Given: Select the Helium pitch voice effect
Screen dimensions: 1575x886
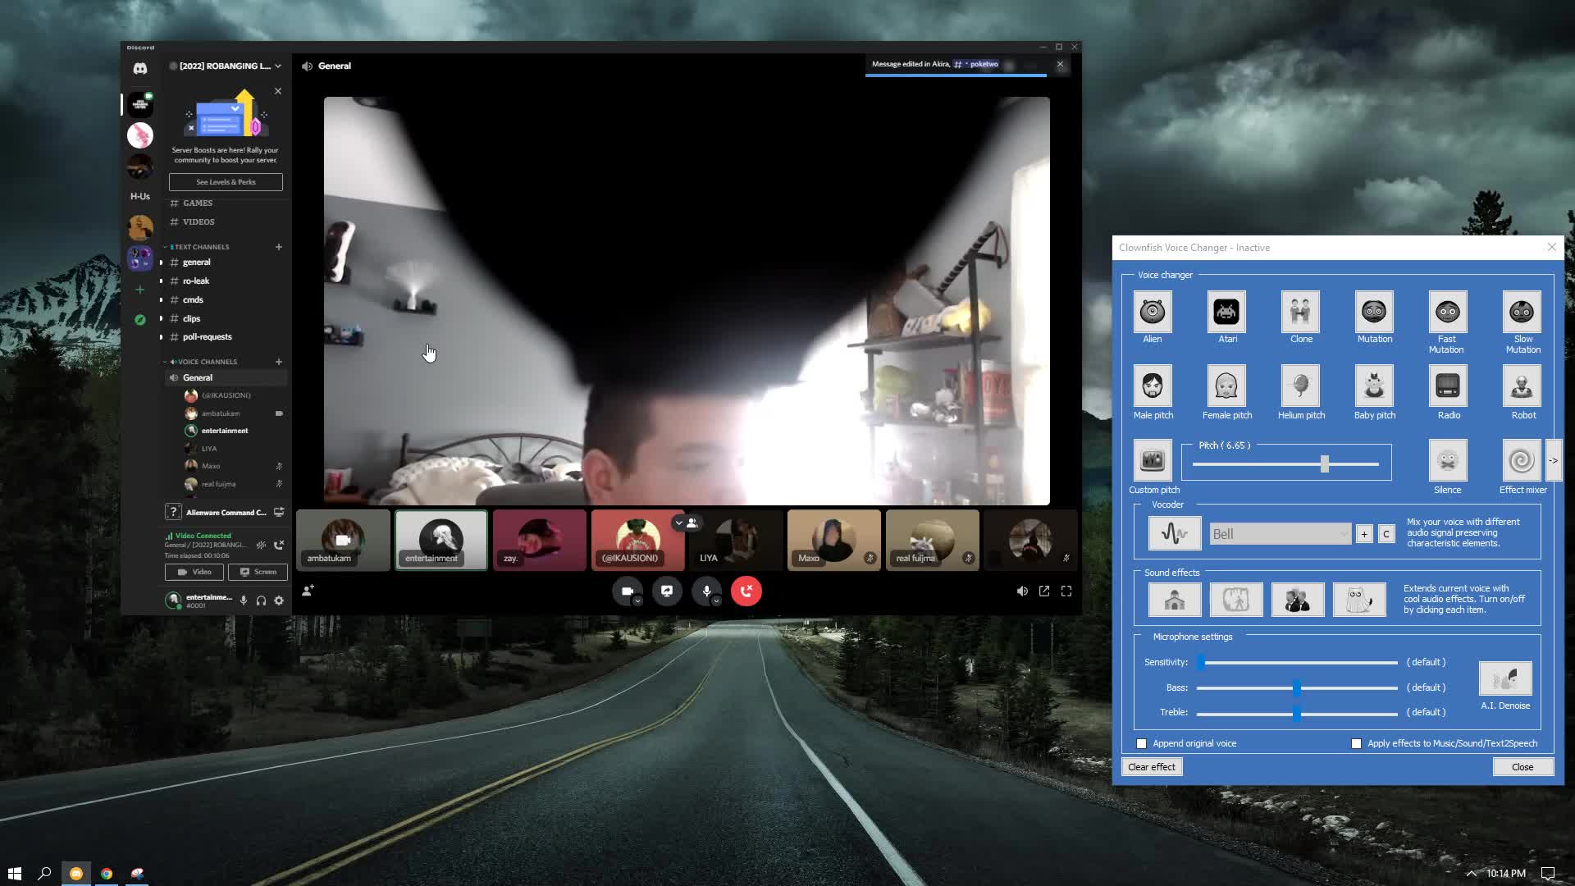Looking at the screenshot, I should 1300,386.
